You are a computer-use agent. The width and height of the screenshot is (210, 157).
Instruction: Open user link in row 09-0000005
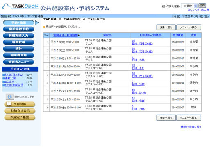click(138, 99)
